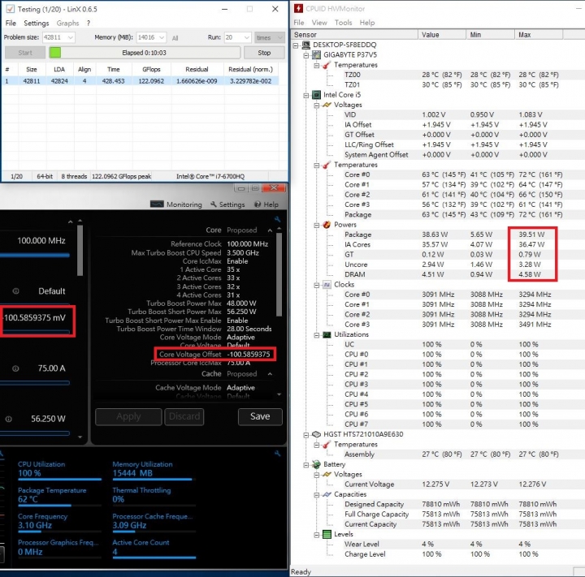This screenshot has height=577, width=585.
Task: Open LinX Graphs menu
Action: coord(67,23)
